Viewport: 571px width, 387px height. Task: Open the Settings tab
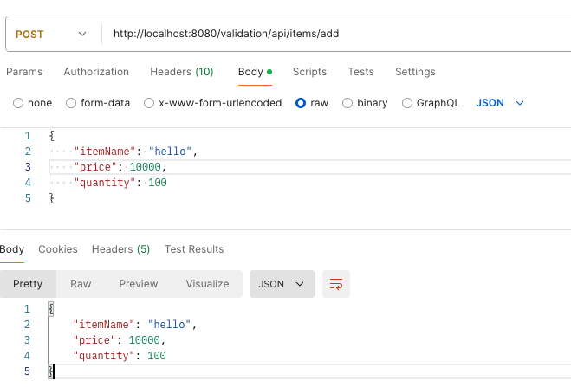pyautogui.click(x=415, y=72)
